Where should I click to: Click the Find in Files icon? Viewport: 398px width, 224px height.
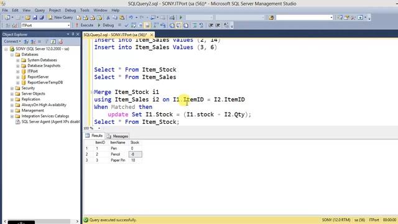coord(271,17)
